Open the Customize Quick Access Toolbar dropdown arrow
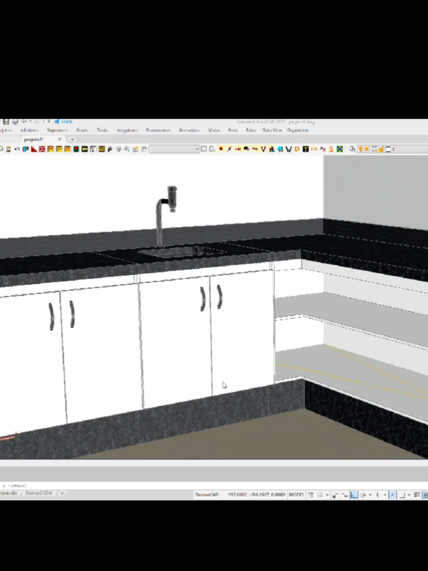The width and height of the screenshot is (428, 571). click(49, 121)
